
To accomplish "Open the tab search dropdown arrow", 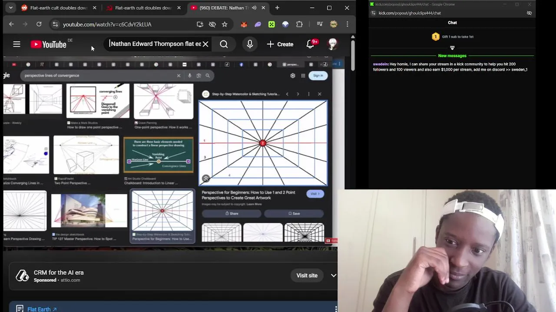I will [x=10, y=8].
